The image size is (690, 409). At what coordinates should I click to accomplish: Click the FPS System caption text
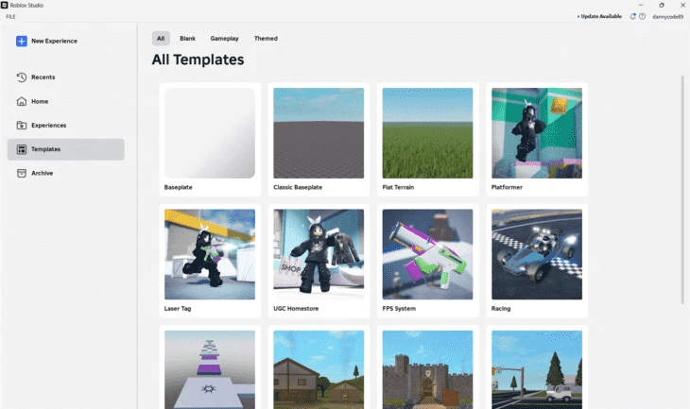pos(399,309)
